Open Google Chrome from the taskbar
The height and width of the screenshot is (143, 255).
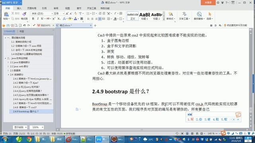[29, 139]
